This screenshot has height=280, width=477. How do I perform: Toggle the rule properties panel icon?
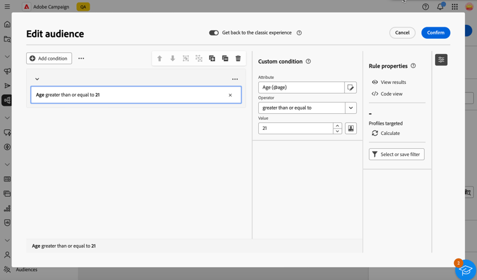(441, 60)
